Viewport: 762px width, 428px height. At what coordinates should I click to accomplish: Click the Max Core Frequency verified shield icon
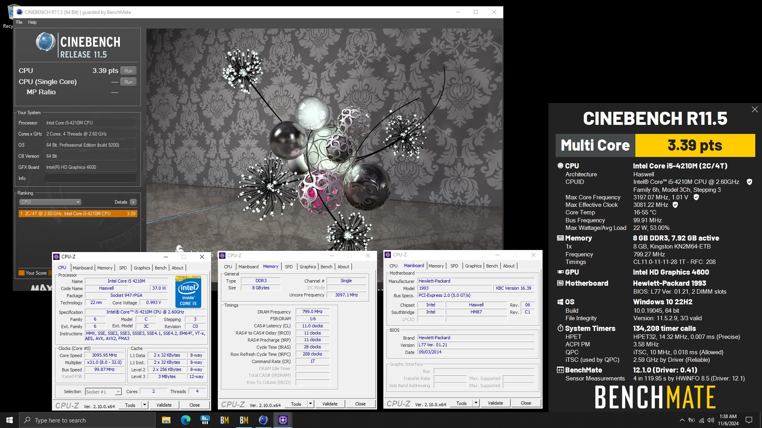(x=696, y=197)
